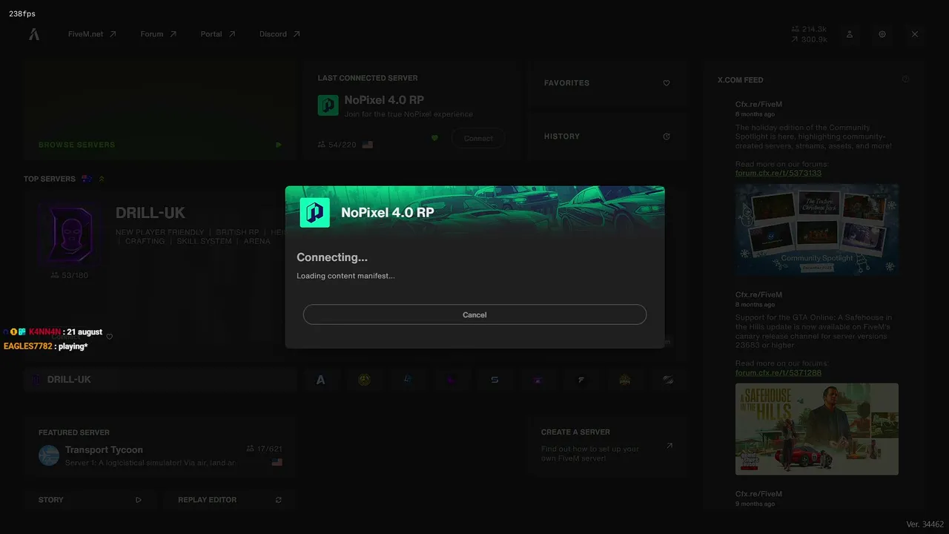
Task: Open the FiveM.net link
Action: click(92, 34)
